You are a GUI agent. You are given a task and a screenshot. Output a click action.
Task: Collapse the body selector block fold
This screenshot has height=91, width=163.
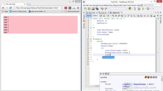point(91,18)
